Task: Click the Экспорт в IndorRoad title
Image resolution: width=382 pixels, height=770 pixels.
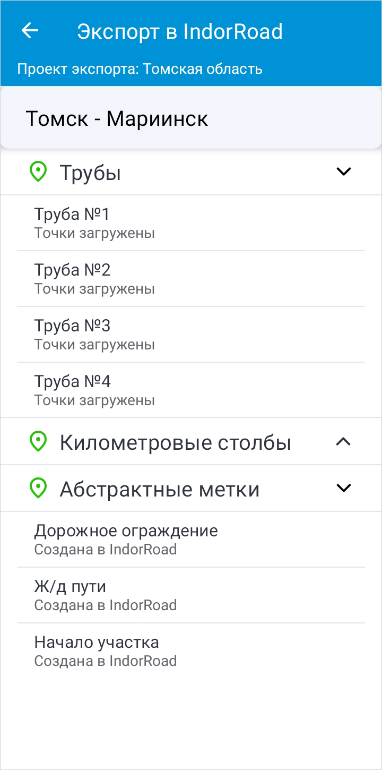Action: (x=180, y=32)
